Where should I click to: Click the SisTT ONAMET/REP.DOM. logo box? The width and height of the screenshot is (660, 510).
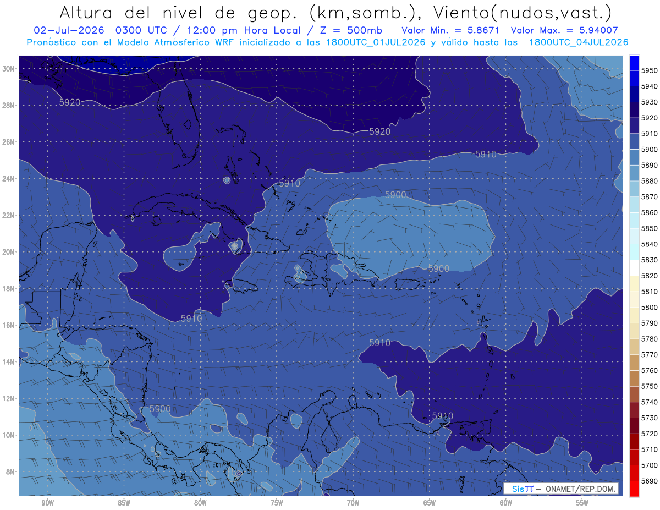pos(560,489)
